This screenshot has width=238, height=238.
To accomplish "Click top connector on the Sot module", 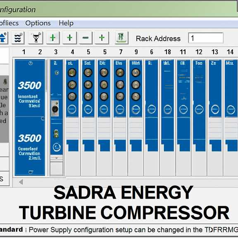I will pyautogui.click(x=88, y=72).
